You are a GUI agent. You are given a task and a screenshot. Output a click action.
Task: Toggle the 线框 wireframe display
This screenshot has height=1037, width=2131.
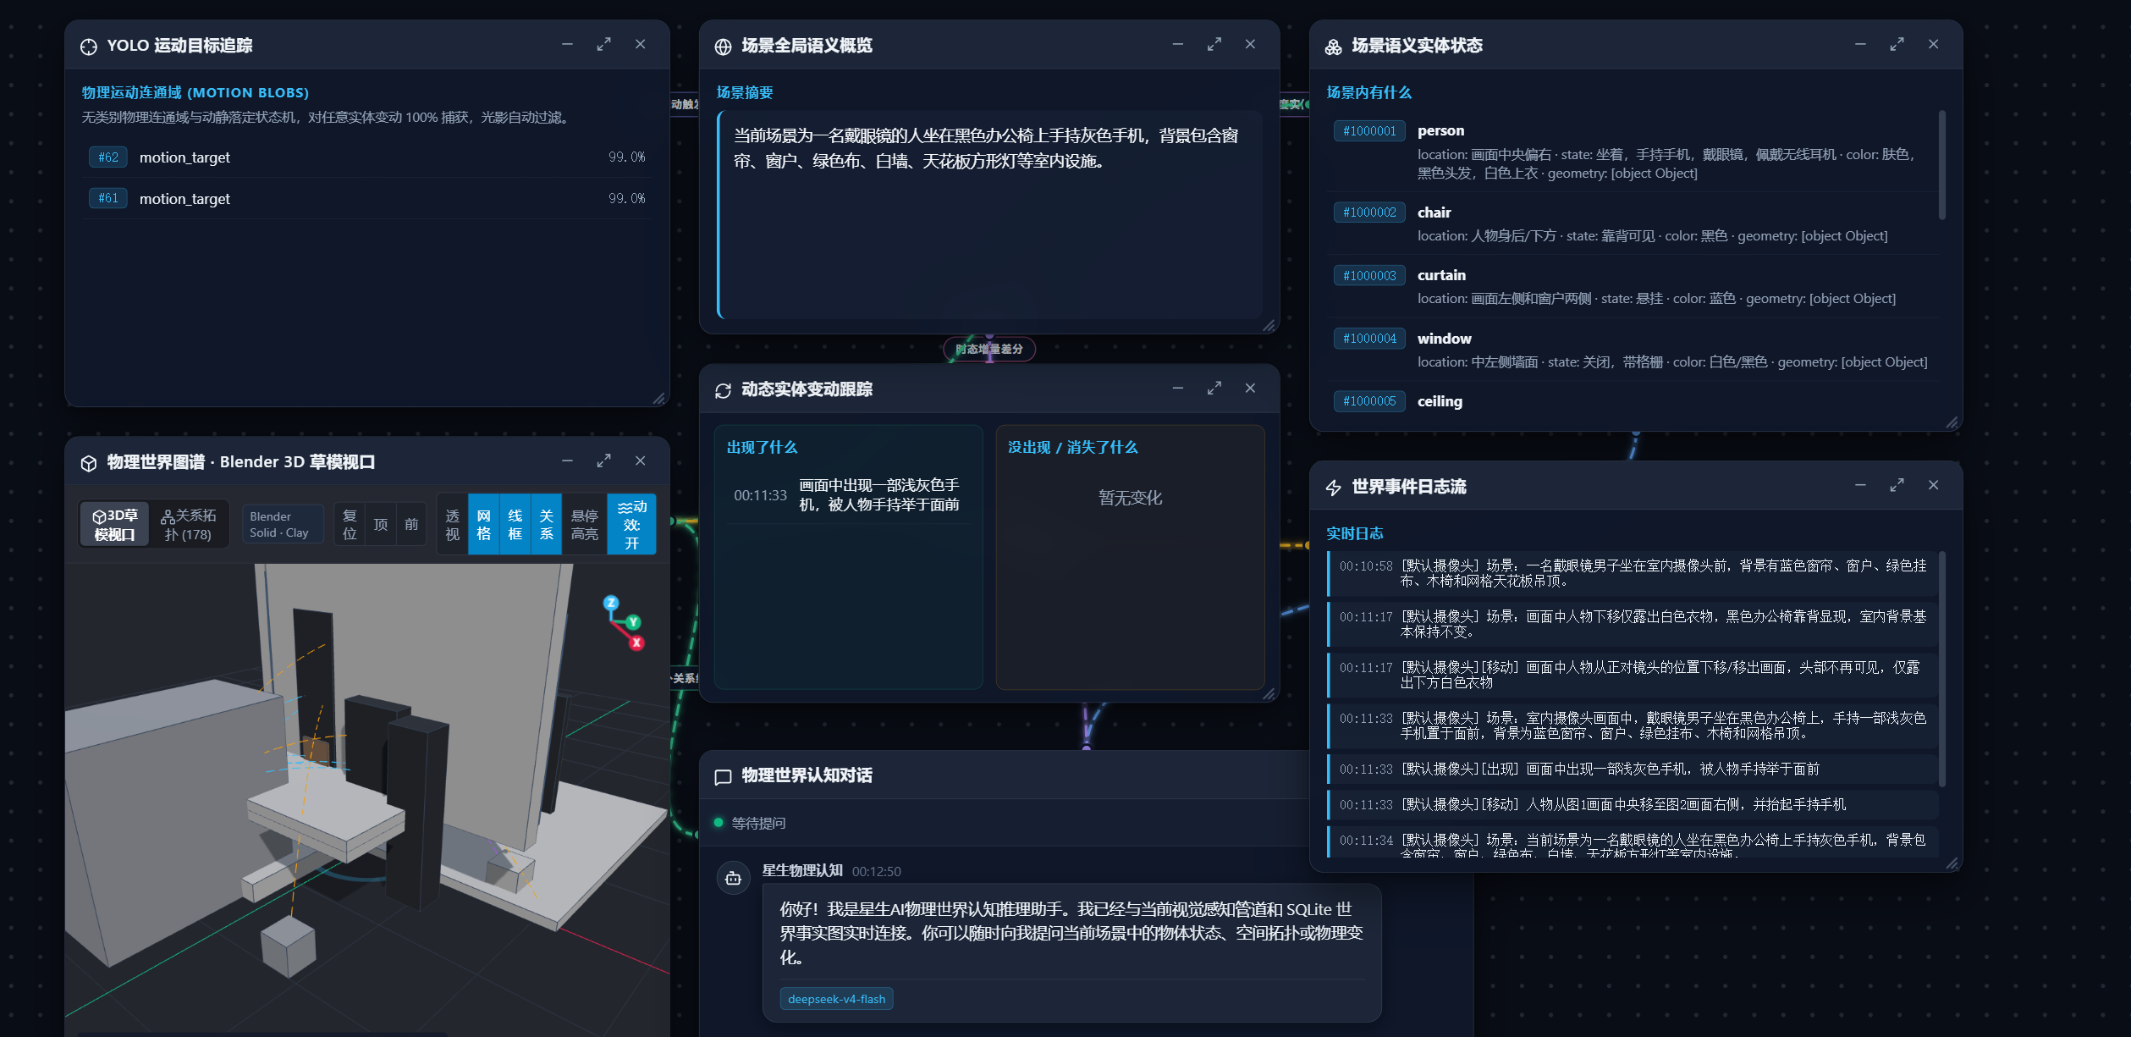(515, 525)
